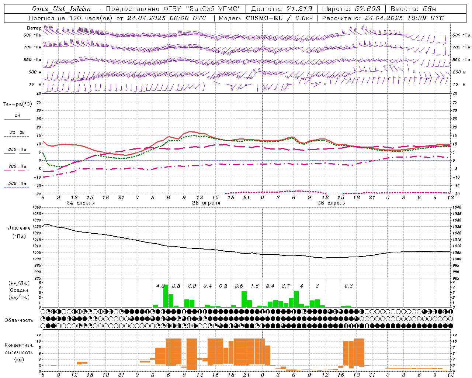
Task: Click the 24 апреля date label
Action: pyautogui.click(x=80, y=203)
